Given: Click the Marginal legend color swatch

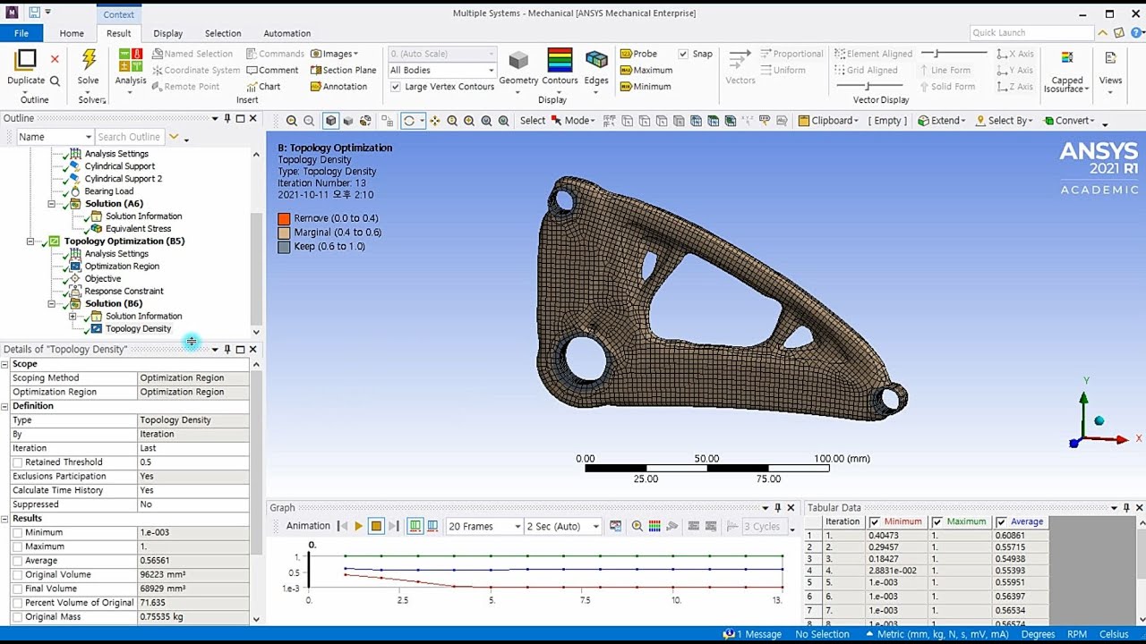Looking at the screenshot, I should (284, 233).
